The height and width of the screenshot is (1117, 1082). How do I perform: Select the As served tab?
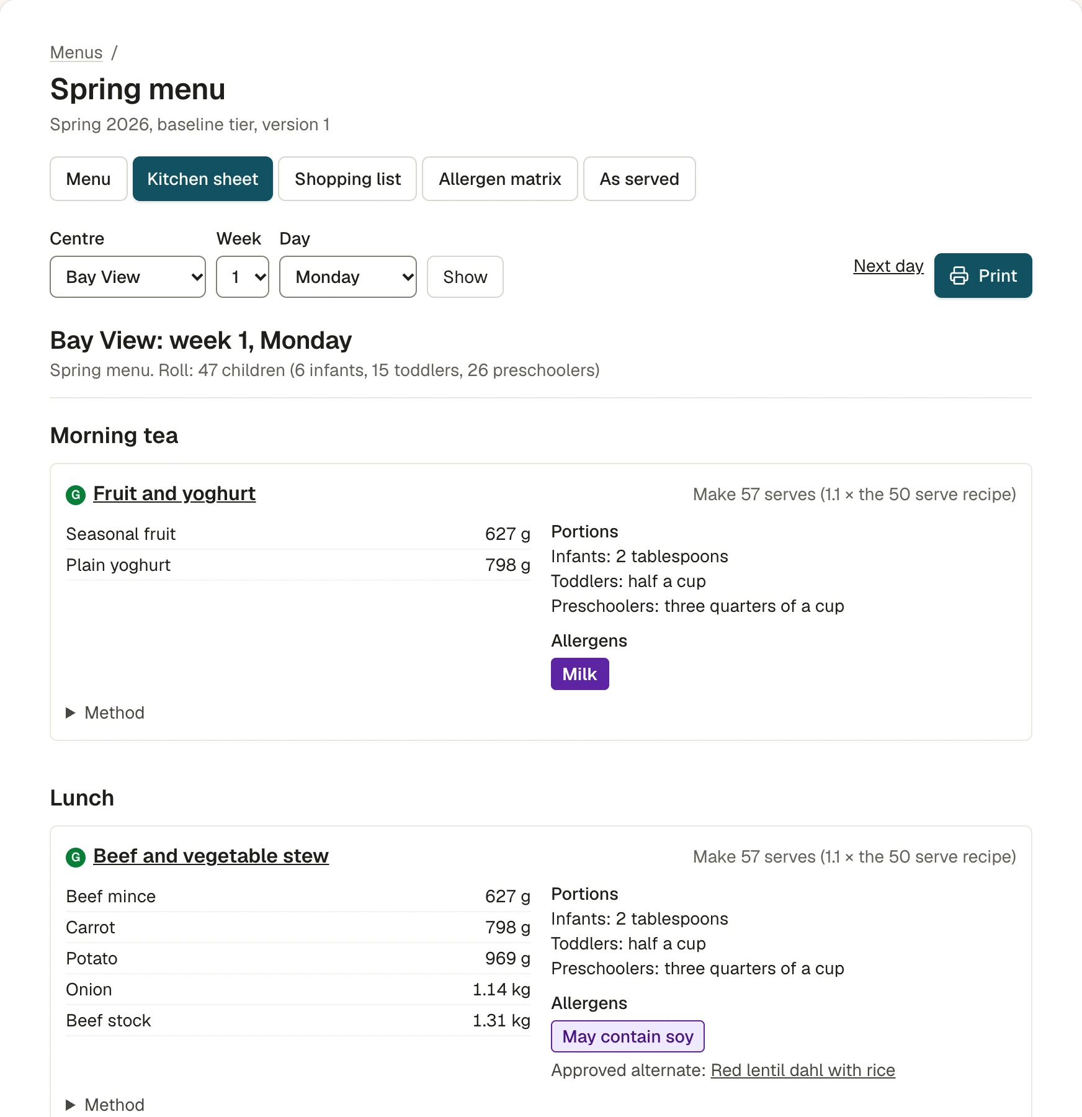640,179
